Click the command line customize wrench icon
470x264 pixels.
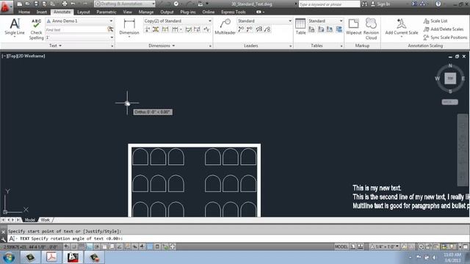[x=3, y=239]
